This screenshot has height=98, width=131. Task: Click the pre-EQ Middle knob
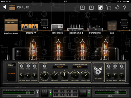pyautogui.click(x=28, y=76)
